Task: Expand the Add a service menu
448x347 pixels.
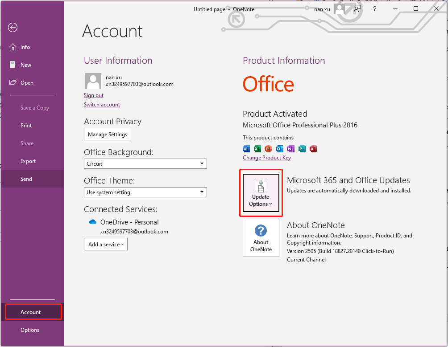Action: click(x=106, y=244)
